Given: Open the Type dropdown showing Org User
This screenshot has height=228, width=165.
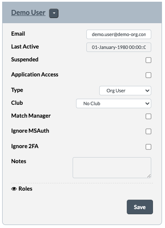Looking at the screenshot, I should pyautogui.click(x=125, y=91).
